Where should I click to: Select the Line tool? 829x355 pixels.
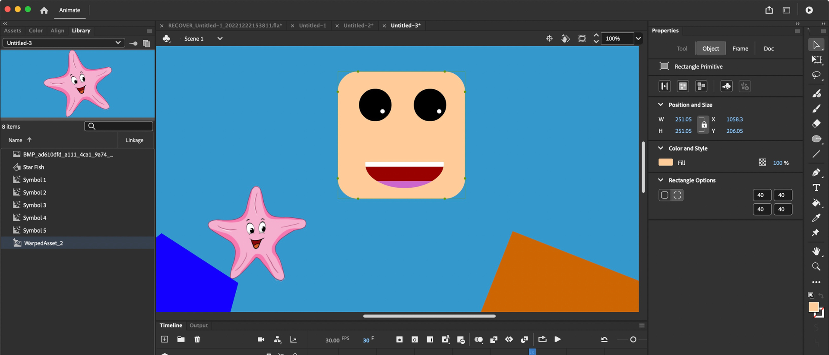(x=816, y=154)
